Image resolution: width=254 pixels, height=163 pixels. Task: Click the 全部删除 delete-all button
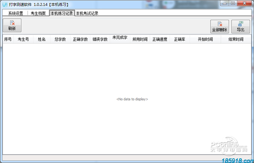[220, 26]
